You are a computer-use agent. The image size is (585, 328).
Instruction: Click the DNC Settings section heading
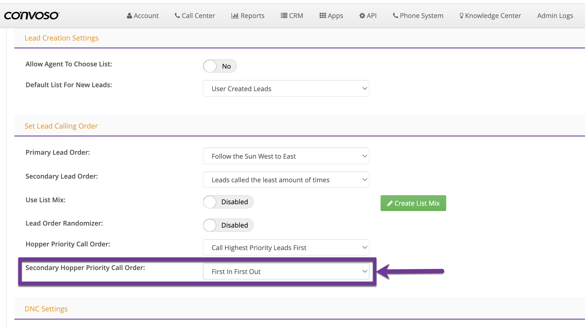coord(46,309)
